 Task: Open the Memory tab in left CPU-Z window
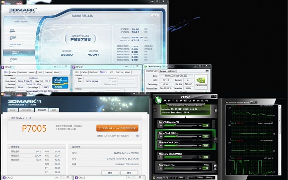32,73
